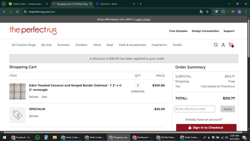Open the tab search chevron dropdown
Screen dimensions: 250x141
4,4
